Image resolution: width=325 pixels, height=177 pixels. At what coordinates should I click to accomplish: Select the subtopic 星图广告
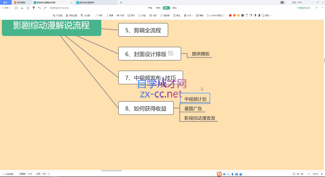click(193, 109)
